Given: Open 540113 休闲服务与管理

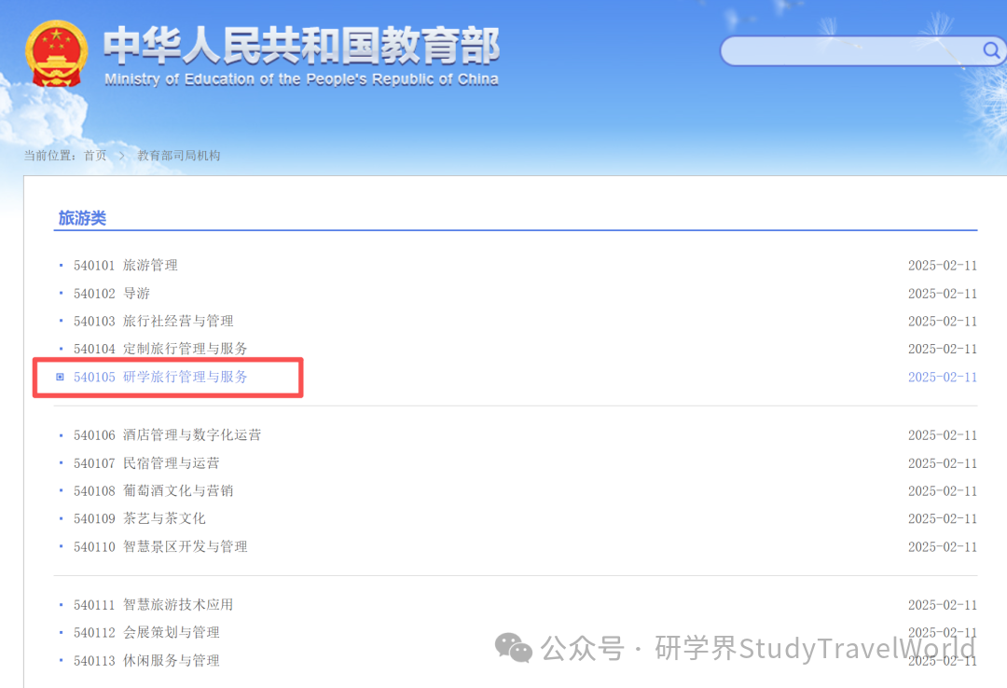Looking at the screenshot, I should pos(149,660).
